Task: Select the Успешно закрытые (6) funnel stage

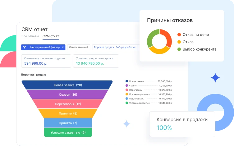Action: [x=68, y=132]
